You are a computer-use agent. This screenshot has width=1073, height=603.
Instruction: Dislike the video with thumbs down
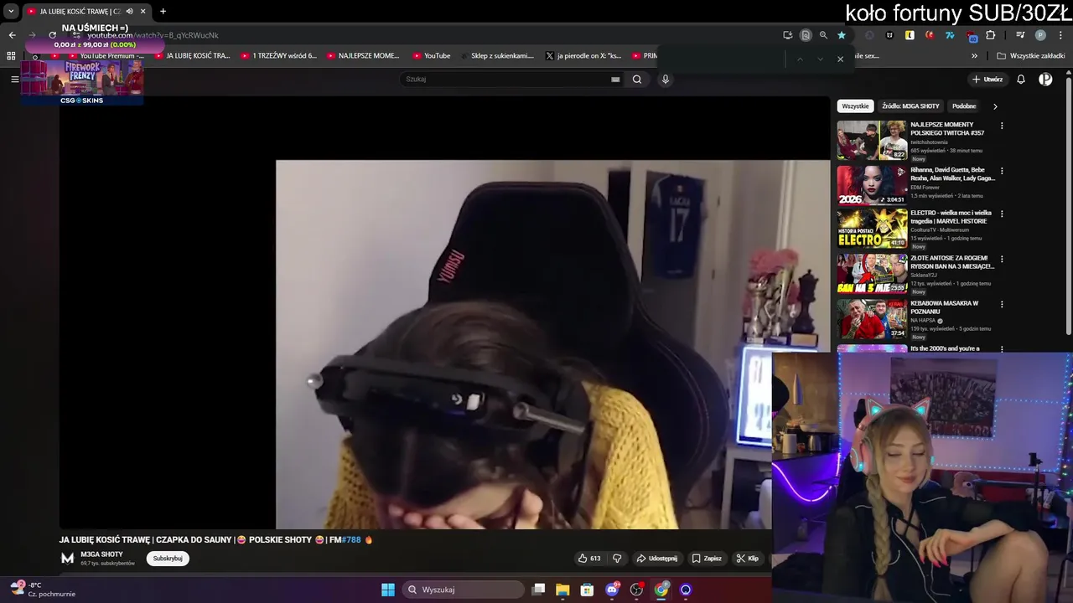(x=617, y=559)
